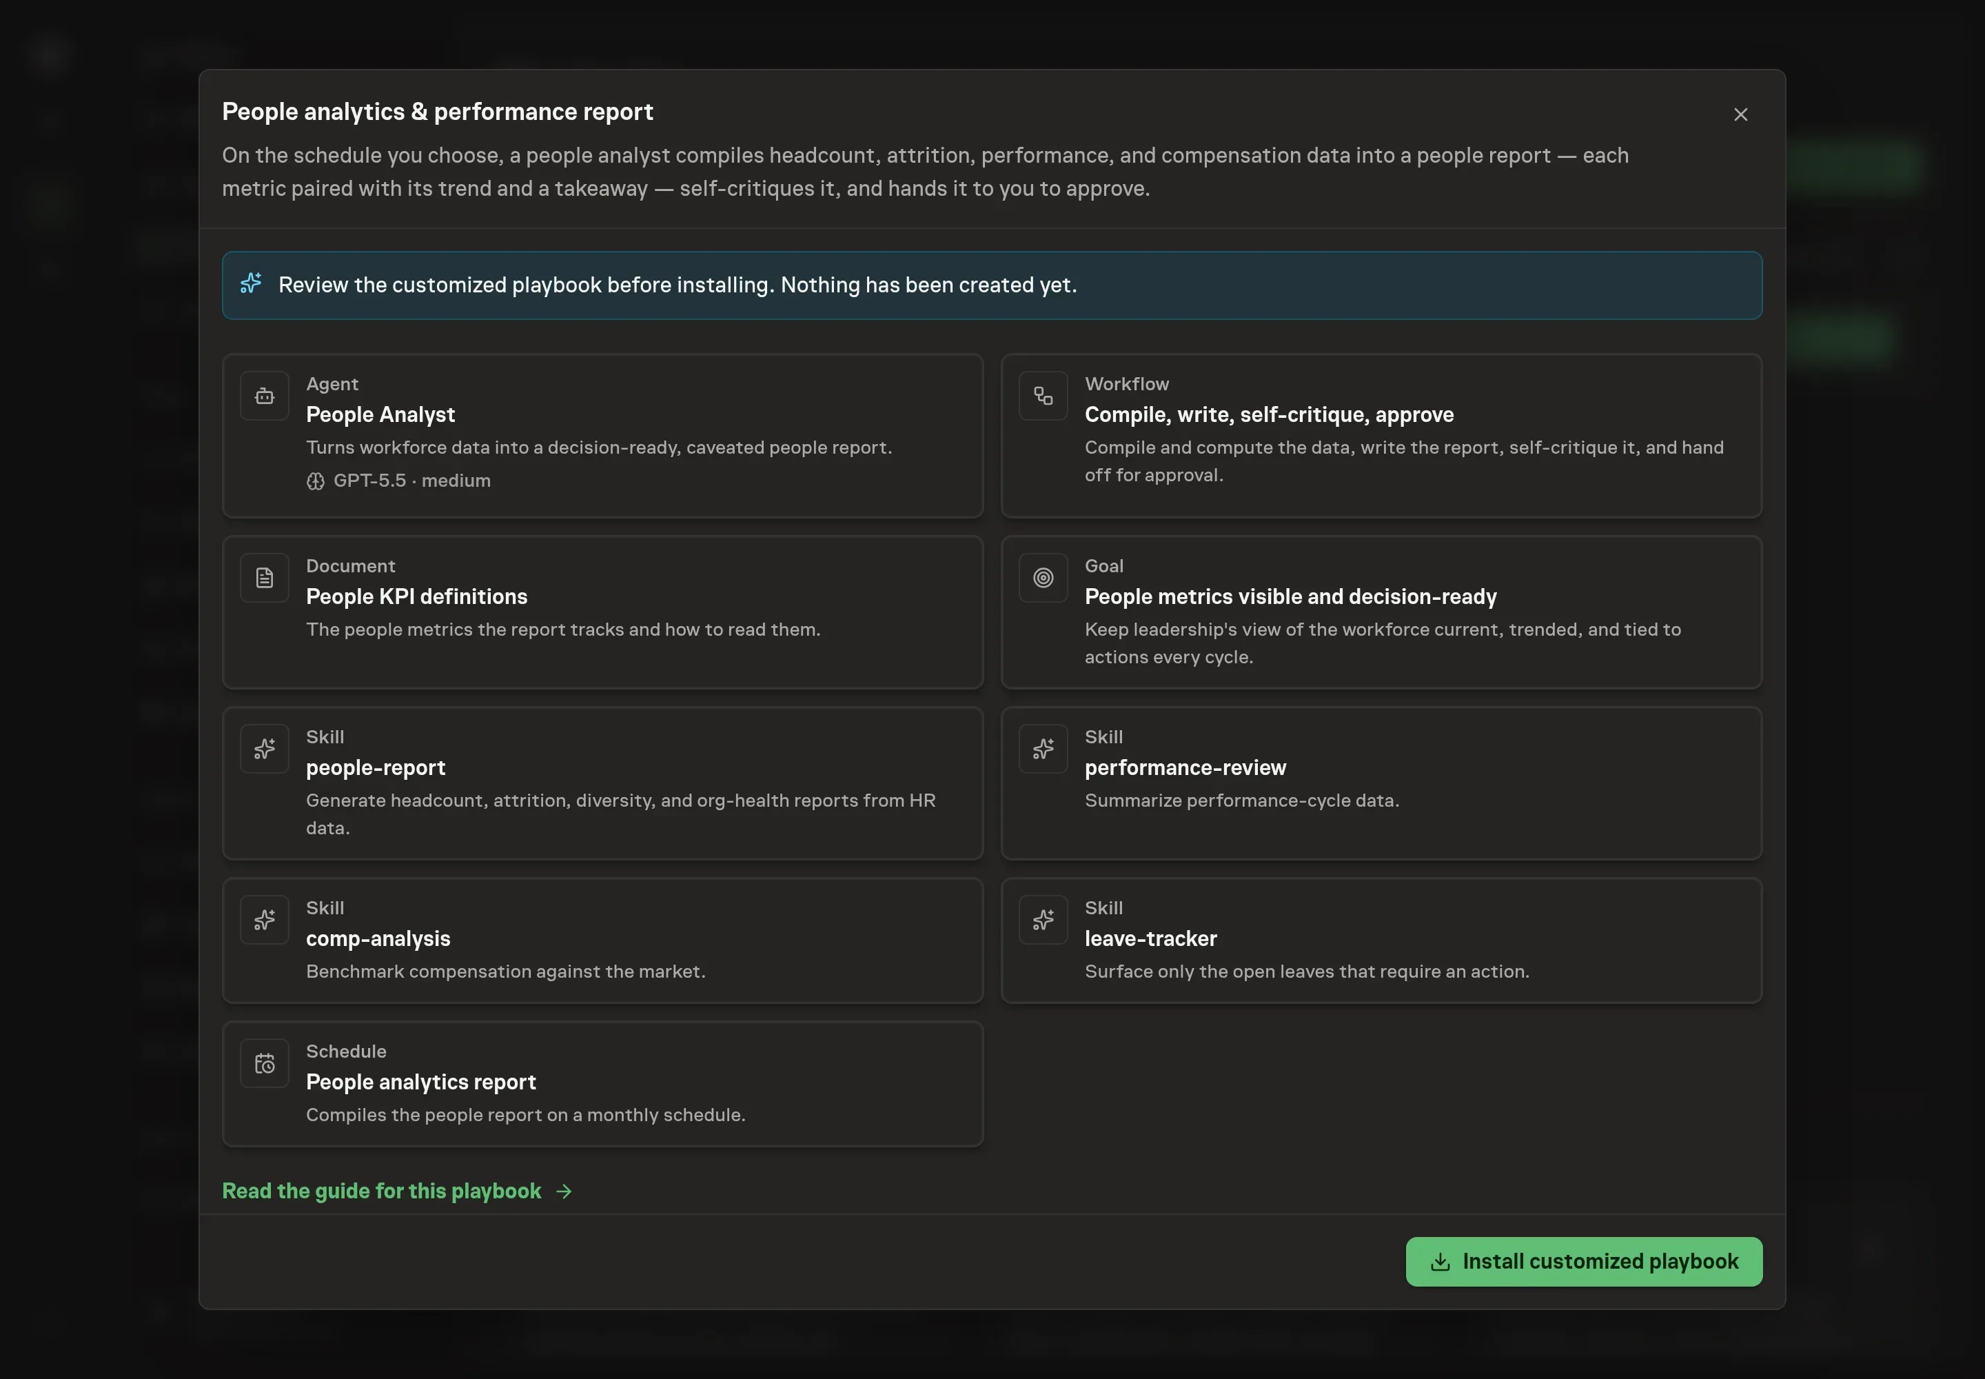This screenshot has width=1985, height=1379.
Task: Click the robot icon on the People Analyst agent card
Action: (264, 396)
